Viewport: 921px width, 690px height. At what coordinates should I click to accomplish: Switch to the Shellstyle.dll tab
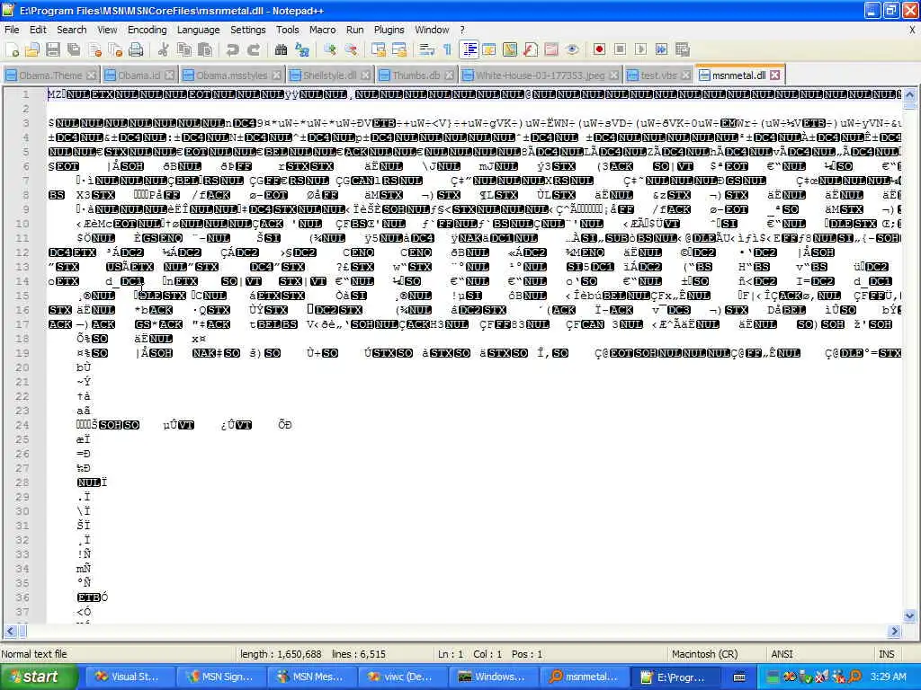coord(329,75)
